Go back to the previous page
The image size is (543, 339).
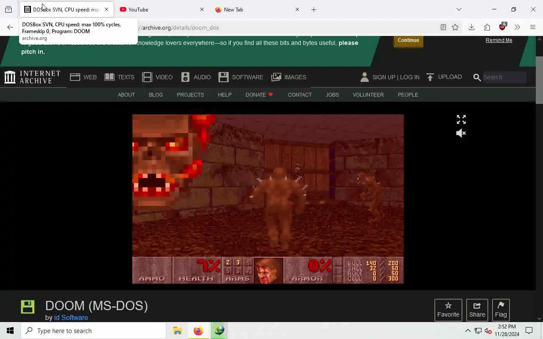10,28
